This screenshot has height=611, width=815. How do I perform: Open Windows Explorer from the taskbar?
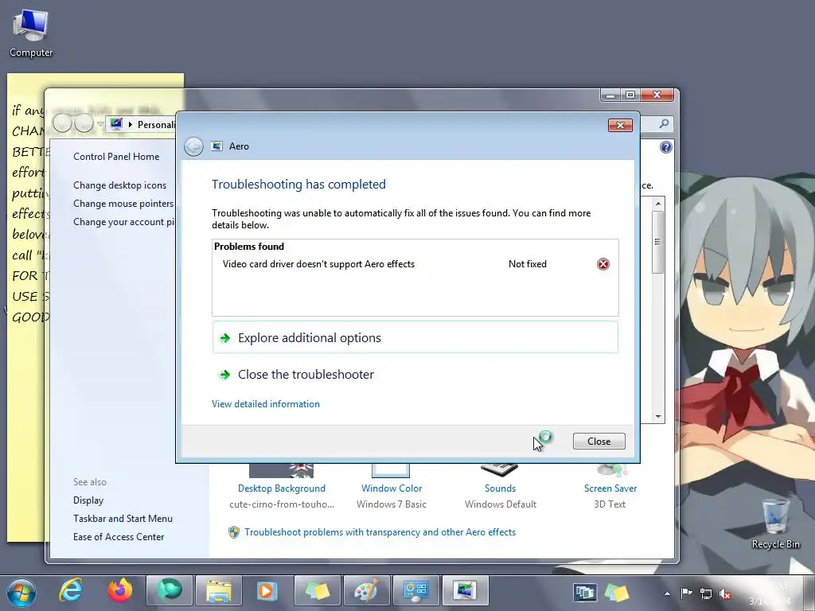pyautogui.click(x=219, y=591)
